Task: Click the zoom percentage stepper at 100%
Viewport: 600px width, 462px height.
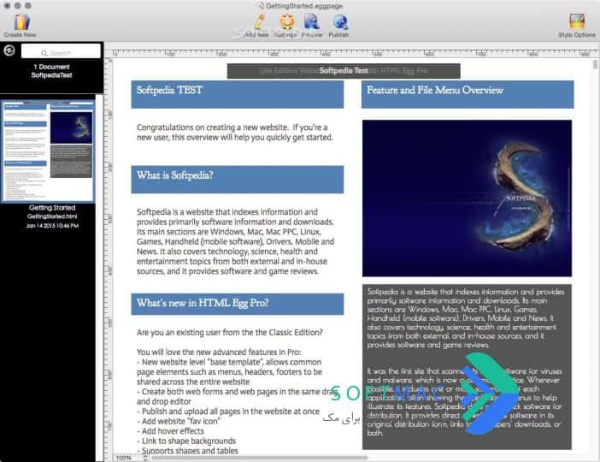Action: tap(145, 458)
